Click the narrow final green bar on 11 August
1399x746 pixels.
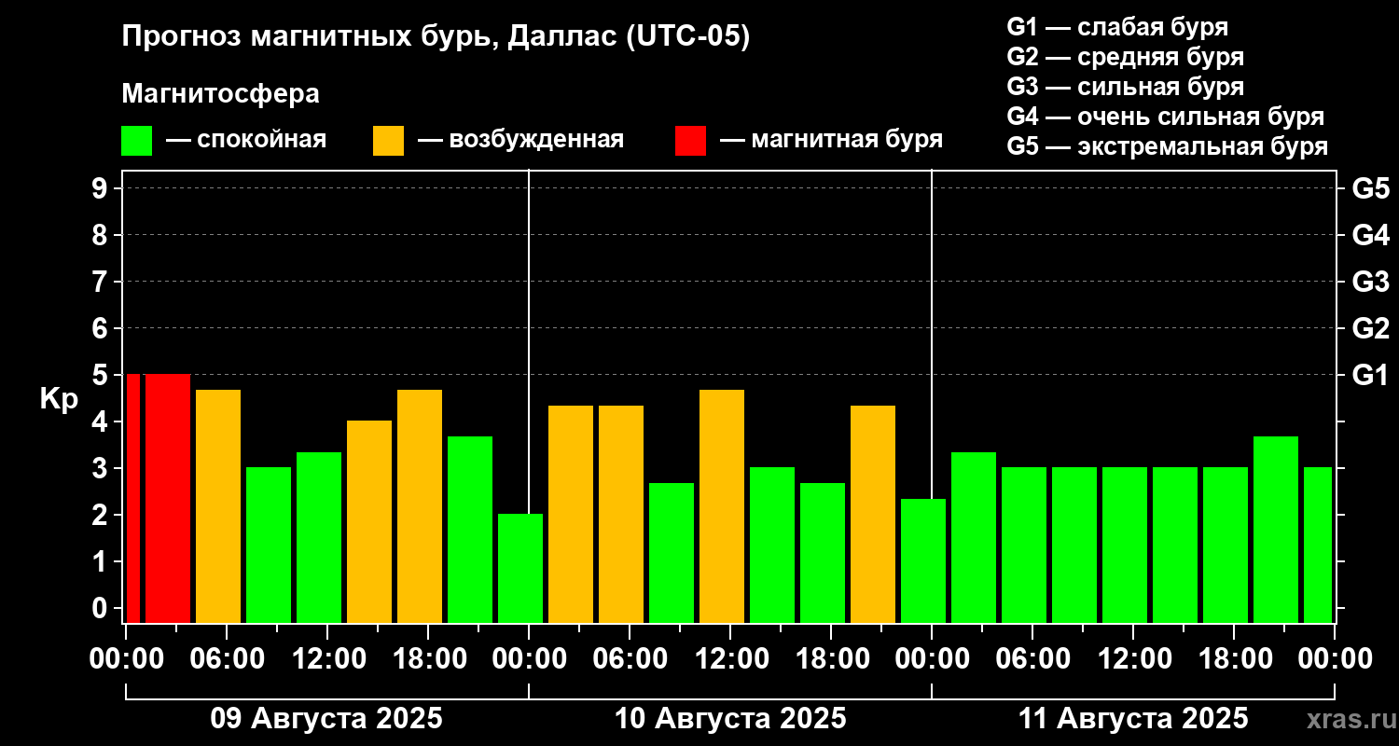pyautogui.click(x=1318, y=545)
